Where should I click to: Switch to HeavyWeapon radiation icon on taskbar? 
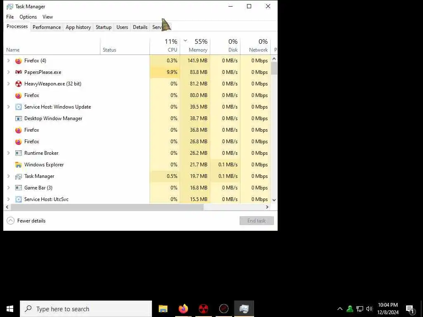[203, 309]
